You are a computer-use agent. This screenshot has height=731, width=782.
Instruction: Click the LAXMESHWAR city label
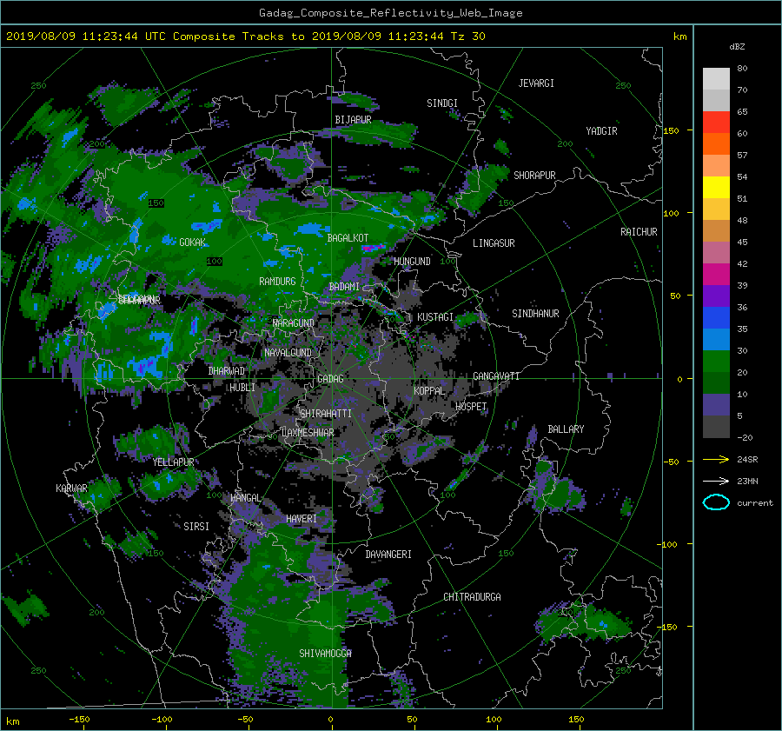point(308,433)
